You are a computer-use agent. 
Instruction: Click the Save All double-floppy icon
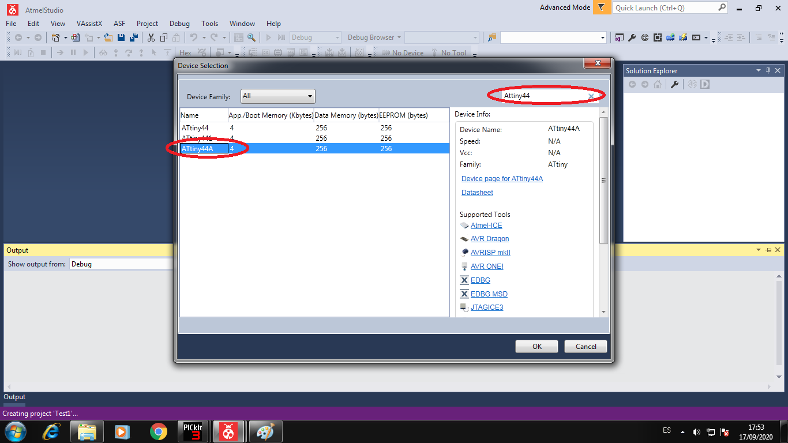(x=134, y=37)
